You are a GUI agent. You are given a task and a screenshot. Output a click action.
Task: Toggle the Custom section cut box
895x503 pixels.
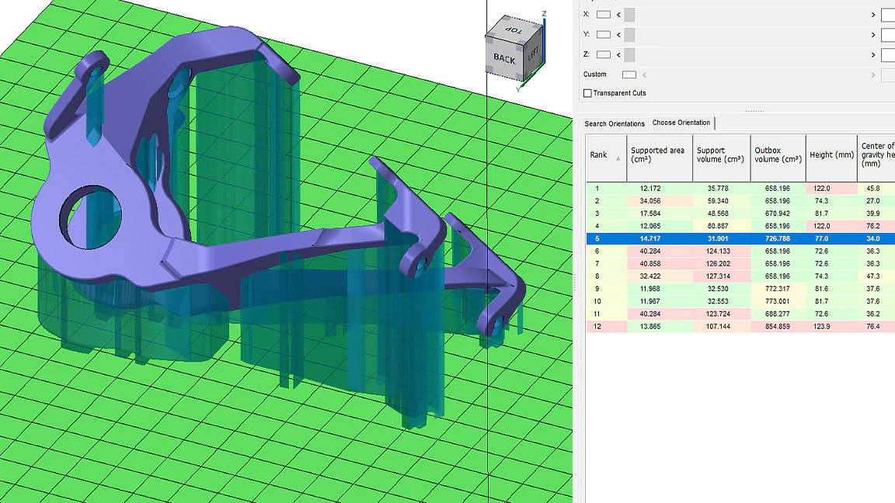click(x=629, y=75)
